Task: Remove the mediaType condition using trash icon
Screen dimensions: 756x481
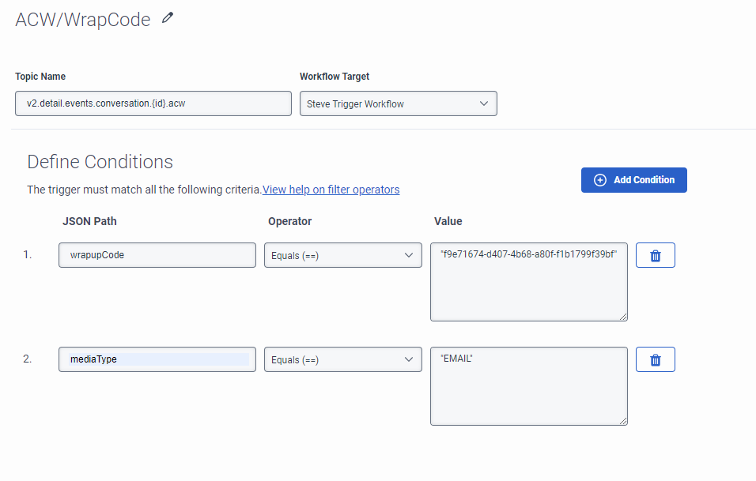Action: (x=655, y=359)
